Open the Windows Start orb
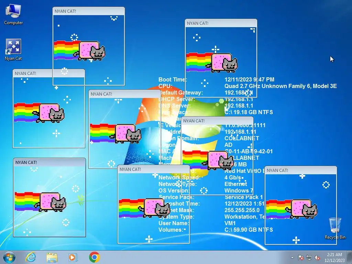352x264 pixels. pos(9,257)
